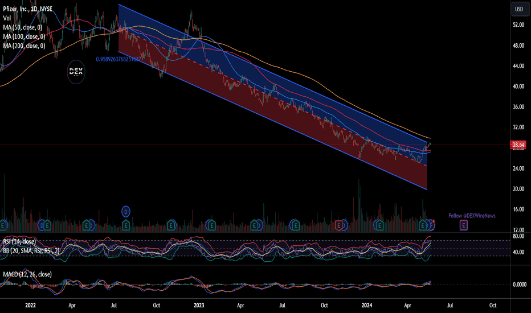Click the USD currency button
Viewport: 531px width, 313px height.
pos(519,9)
